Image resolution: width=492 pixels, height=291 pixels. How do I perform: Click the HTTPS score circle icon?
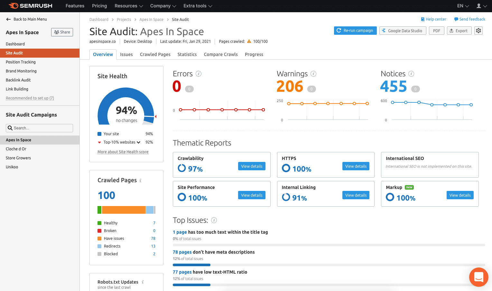pos(286,168)
